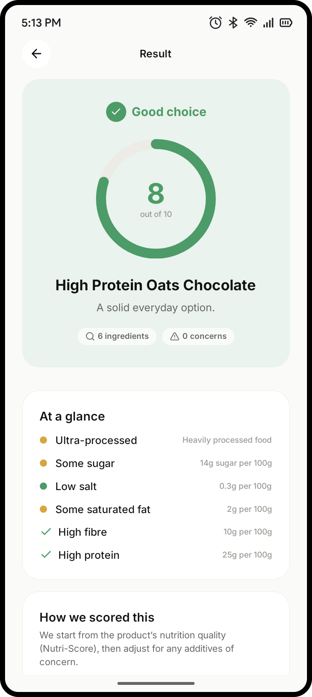Tap the bottom home gesture bar
The height and width of the screenshot is (697, 312).
pyautogui.click(x=156, y=683)
